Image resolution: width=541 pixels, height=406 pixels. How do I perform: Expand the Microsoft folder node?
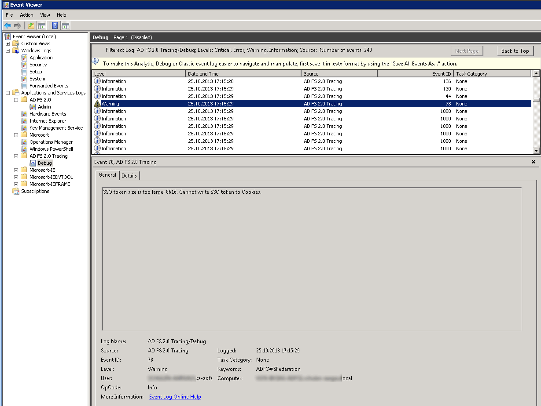pos(16,135)
